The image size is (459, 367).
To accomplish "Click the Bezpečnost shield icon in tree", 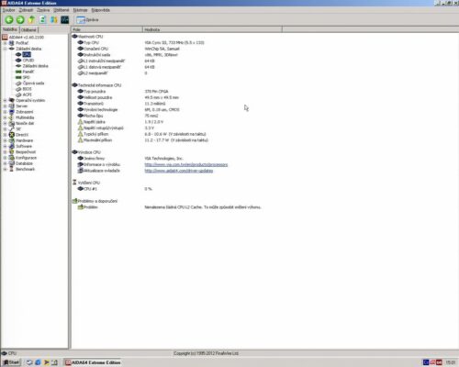I will pos(12,152).
